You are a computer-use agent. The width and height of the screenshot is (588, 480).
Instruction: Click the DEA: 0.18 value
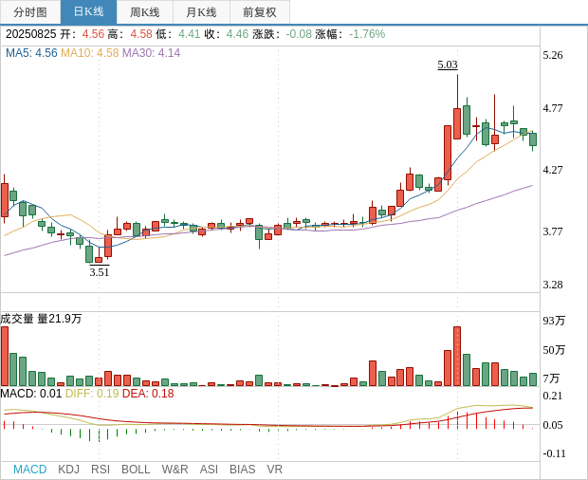148,394
